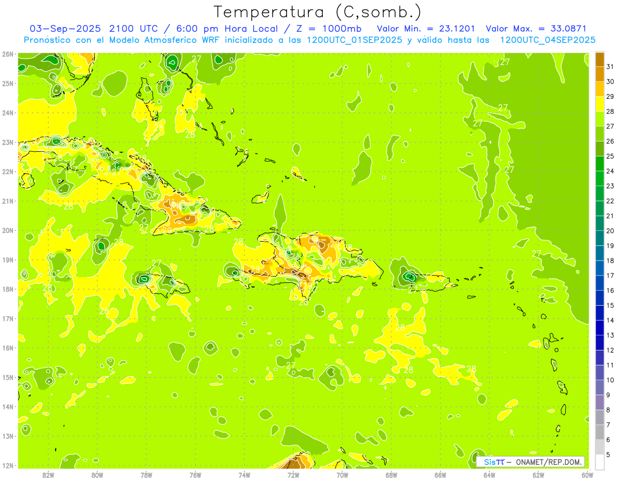Click the yellow swatch between 28 and 29
This screenshot has height=482, width=624.
600,103
